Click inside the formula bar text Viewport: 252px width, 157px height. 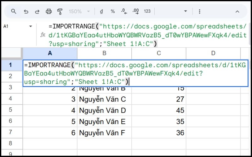[142, 35]
